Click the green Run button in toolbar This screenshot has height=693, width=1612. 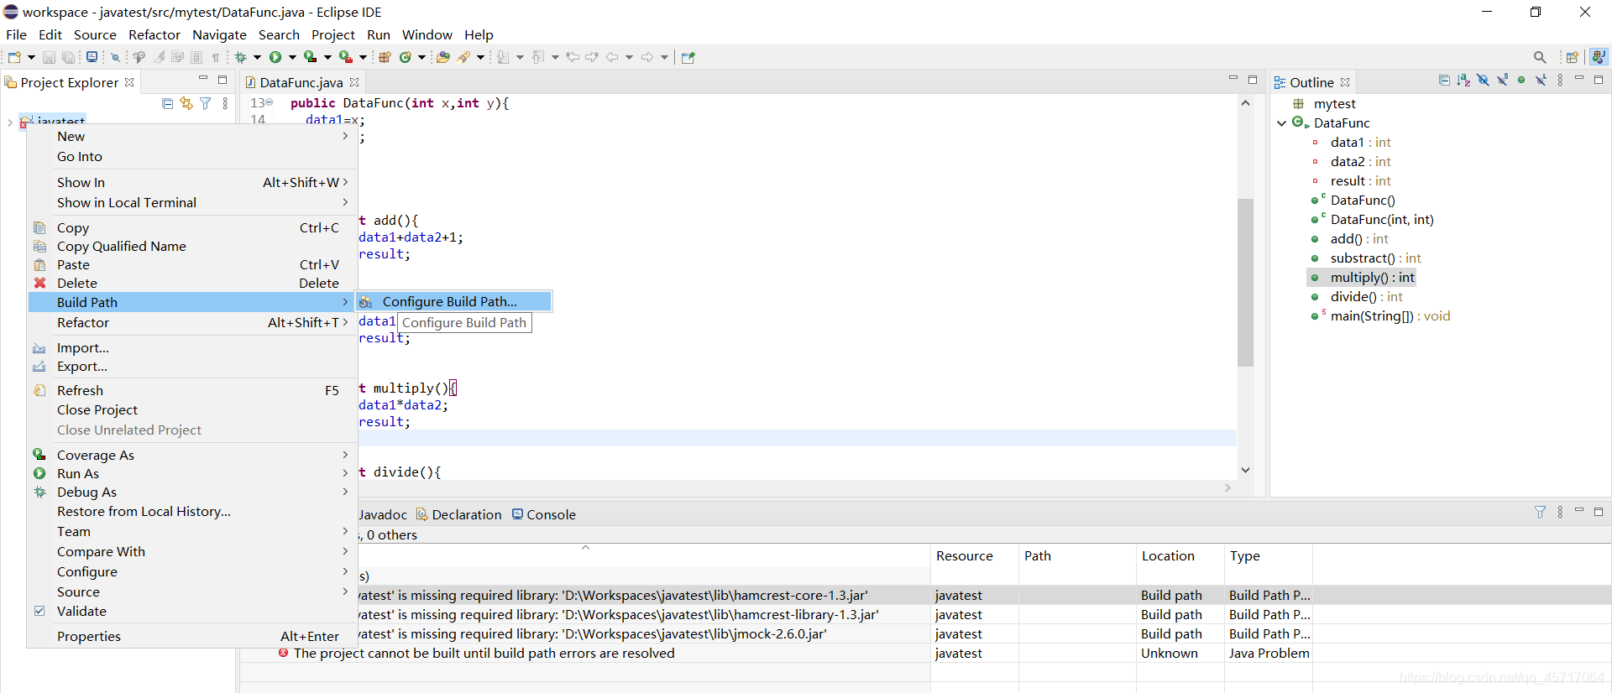coord(275,57)
